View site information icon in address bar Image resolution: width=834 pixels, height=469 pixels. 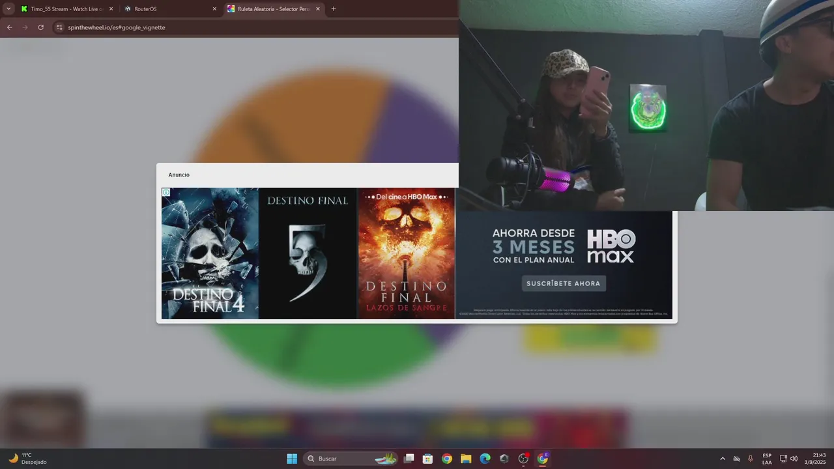click(x=59, y=27)
